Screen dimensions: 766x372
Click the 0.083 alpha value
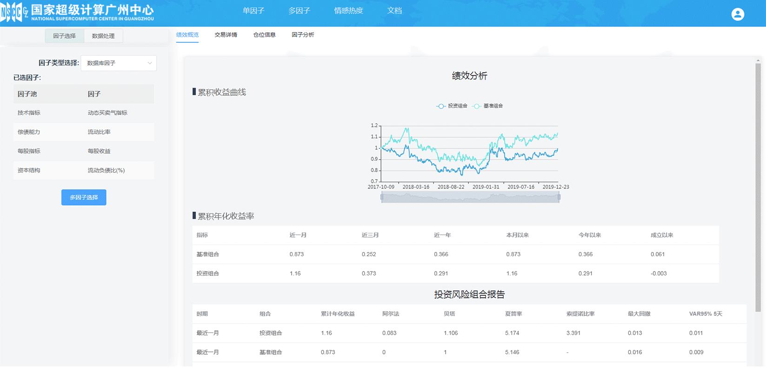(x=389, y=333)
